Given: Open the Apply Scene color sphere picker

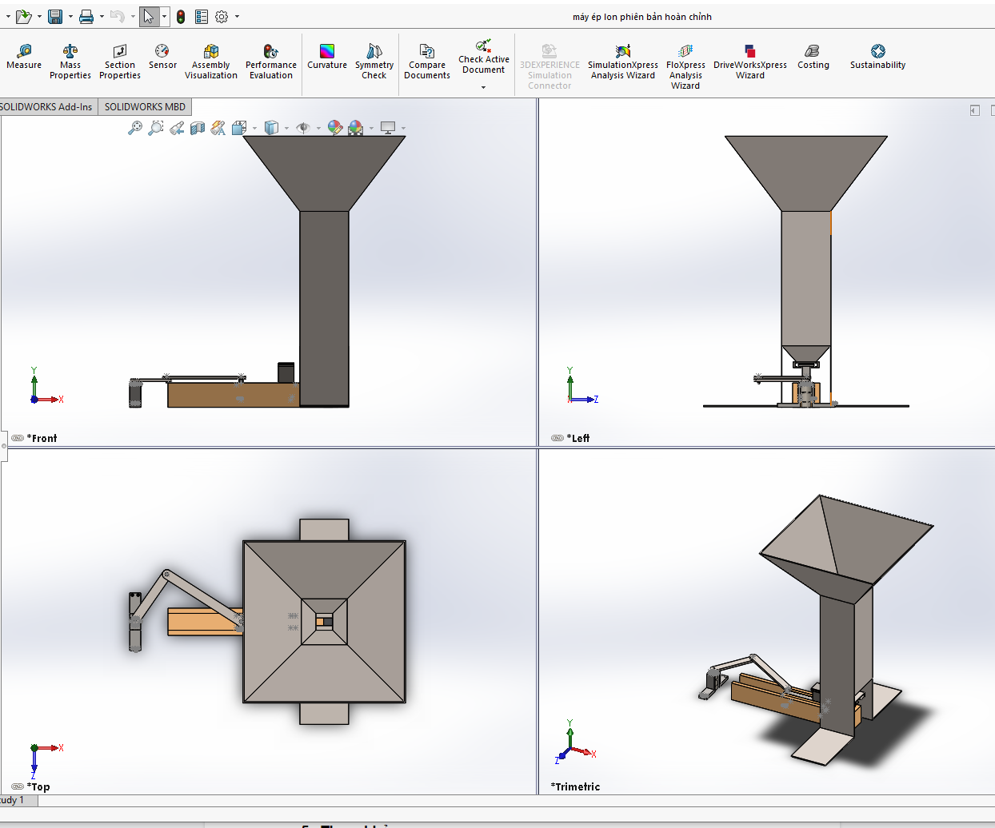Looking at the screenshot, I should 356,128.
